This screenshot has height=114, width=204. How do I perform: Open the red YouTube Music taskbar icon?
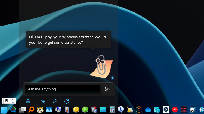pyautogui.click(x=175, y=110)
